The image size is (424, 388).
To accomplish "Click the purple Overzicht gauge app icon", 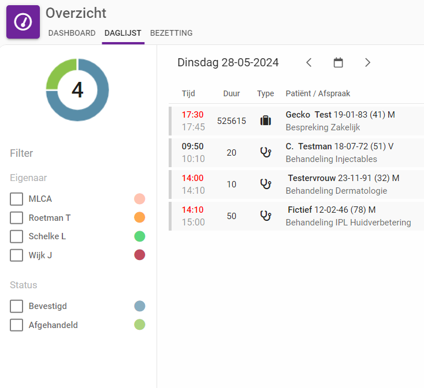I will coord(23,22).
